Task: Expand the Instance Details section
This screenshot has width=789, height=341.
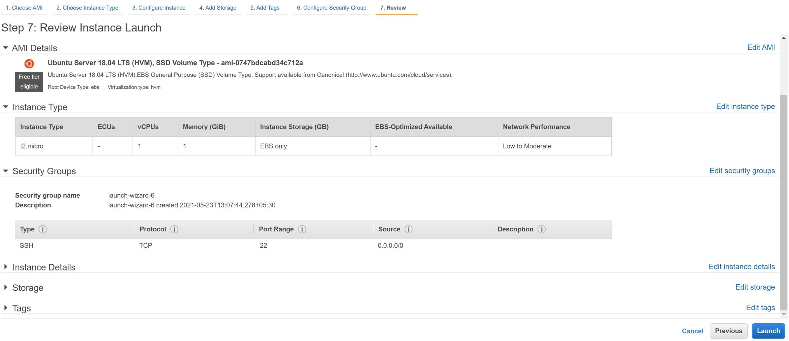Action: click(6, 267)
